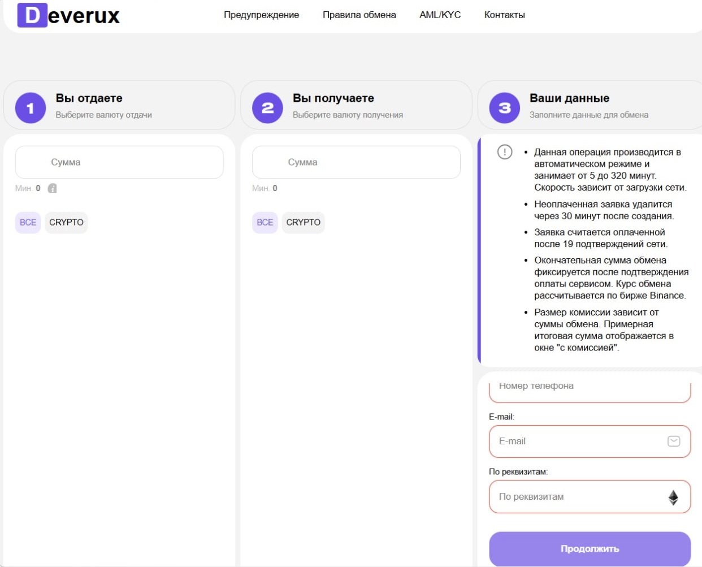This screenshot has width=702, height=567.
Task: Select ВСЕ filter under Вы отдаете
Action: 28,222
